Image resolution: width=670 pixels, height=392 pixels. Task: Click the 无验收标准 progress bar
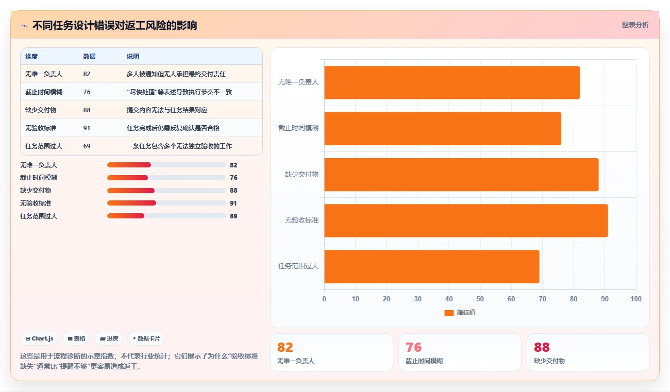click(x=166, y=203)
